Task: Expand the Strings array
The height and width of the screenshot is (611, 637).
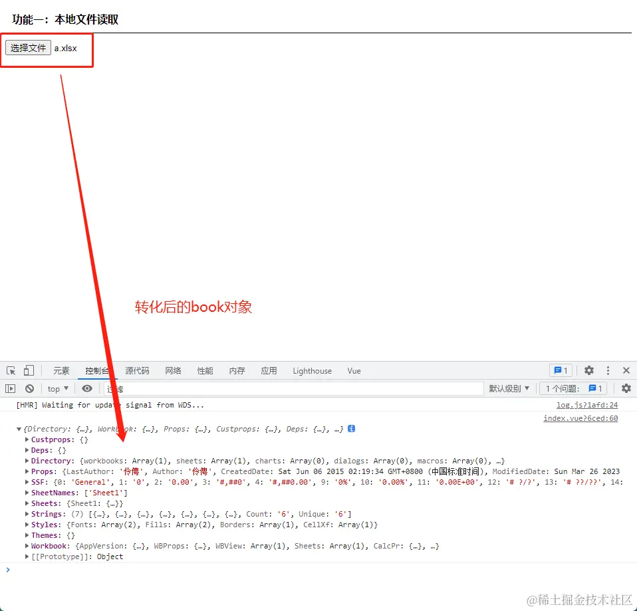Action: (27, 514)
